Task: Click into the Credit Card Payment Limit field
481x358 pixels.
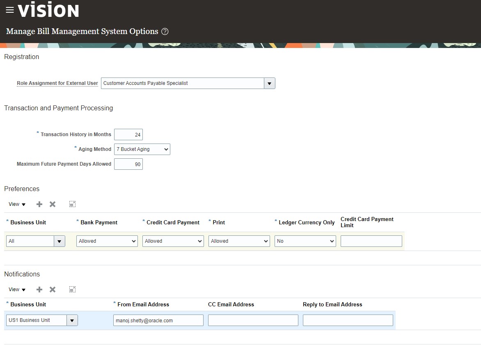Action: pos(371,241)
